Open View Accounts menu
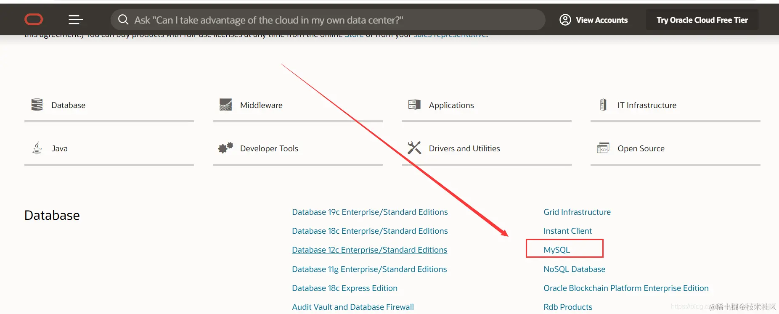The height and width of the screenshot is (314, 779). click(x=594, y=20)
